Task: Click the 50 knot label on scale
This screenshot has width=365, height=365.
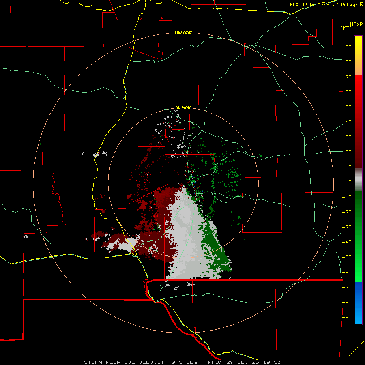Action: pos(348,107)
